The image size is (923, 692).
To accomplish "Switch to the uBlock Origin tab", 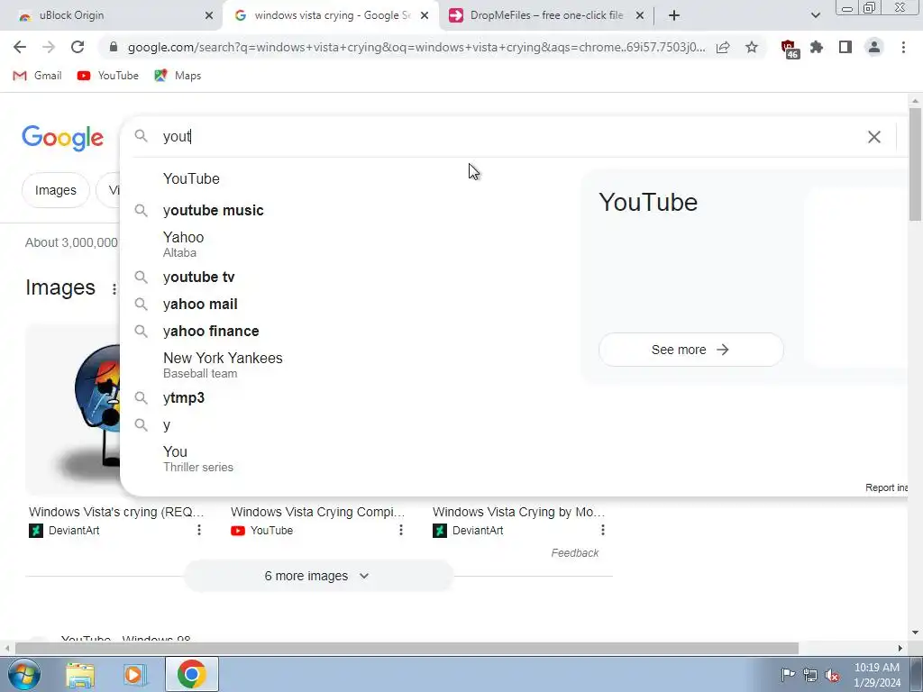I will click(112, 15).
